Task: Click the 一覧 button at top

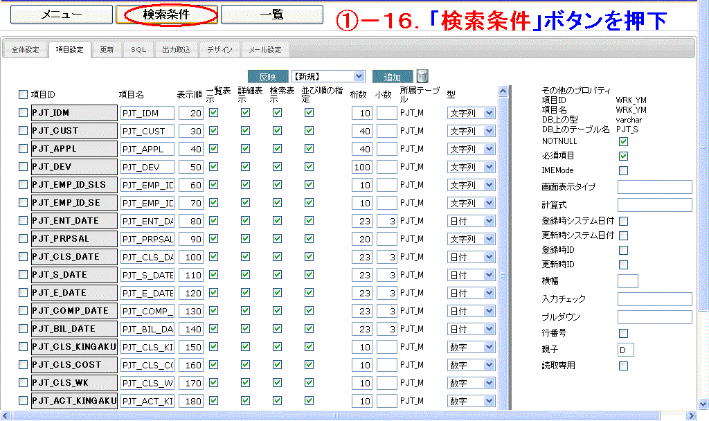Action: point(271,15)
